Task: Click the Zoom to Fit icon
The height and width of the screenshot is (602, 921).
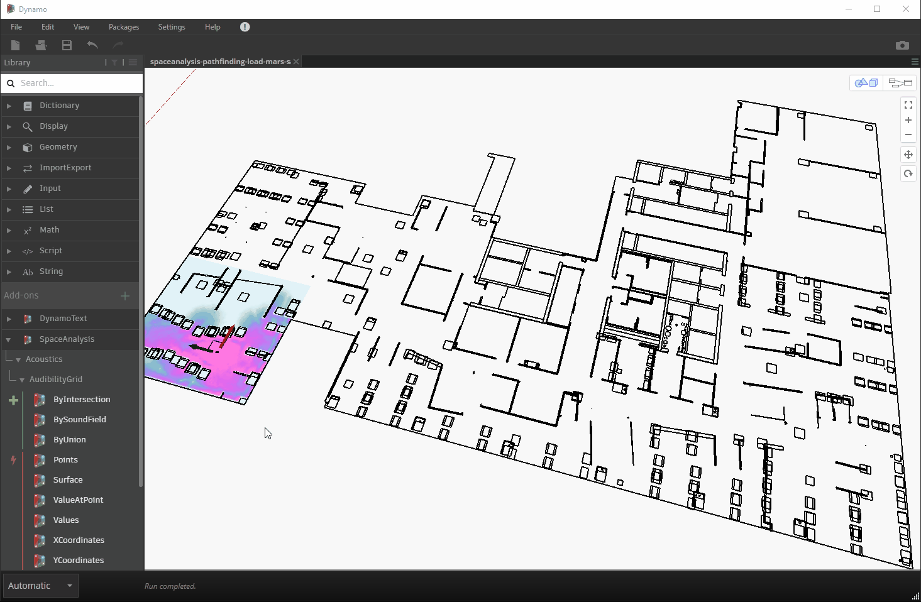Action: 908,105
